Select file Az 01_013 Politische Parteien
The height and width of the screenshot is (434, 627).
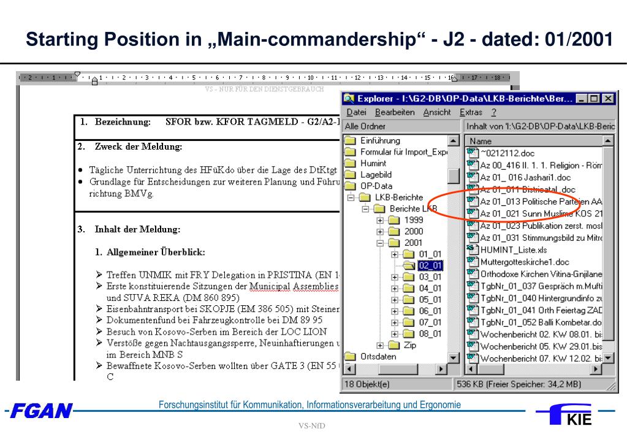[x=541, y=202]
